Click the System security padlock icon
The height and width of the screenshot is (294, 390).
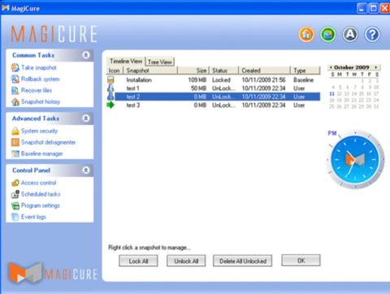pos(15,131)
